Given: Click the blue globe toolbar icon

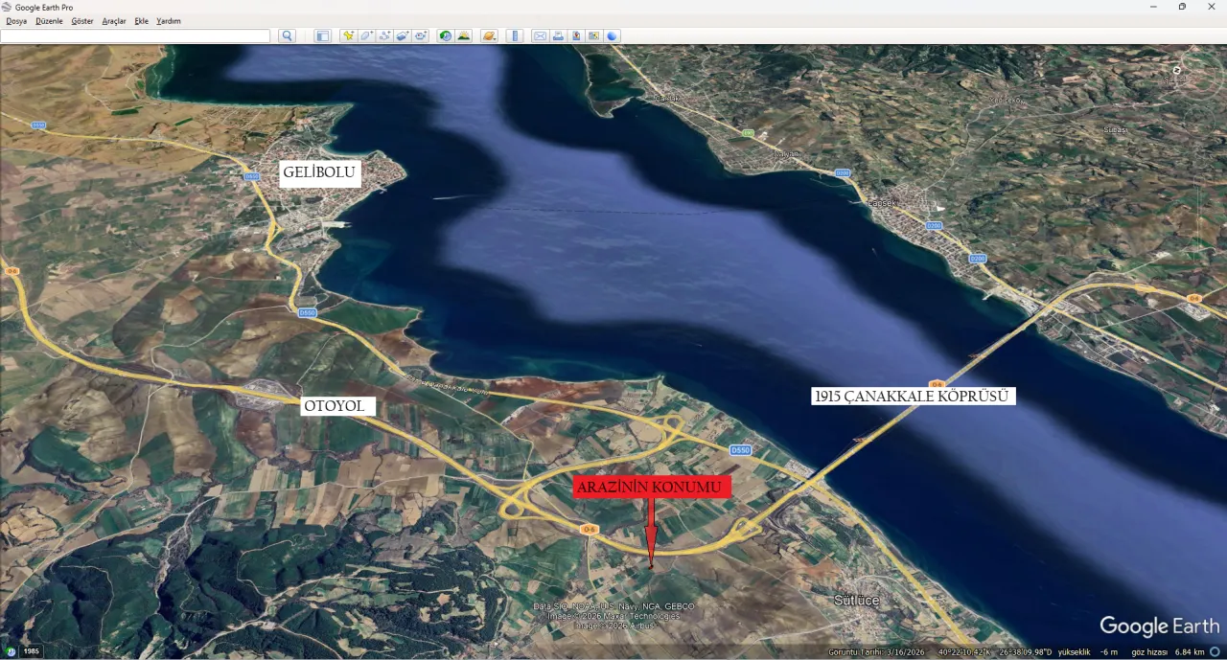Looking at the screenshot, I should [613, 35].
